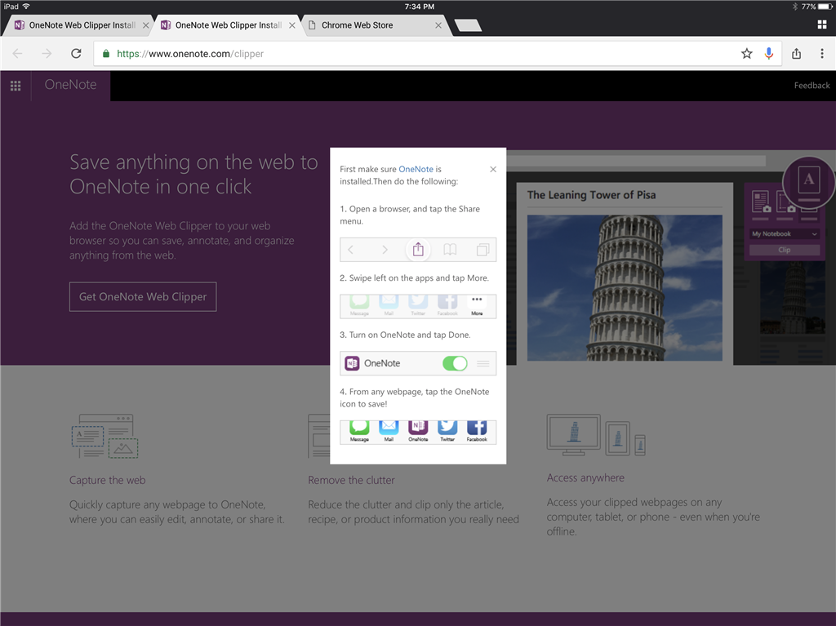Click the tabs icon in step 1 illustration

tap(482, 250)
